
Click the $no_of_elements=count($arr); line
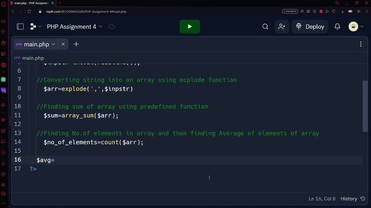tap(93, 143)
